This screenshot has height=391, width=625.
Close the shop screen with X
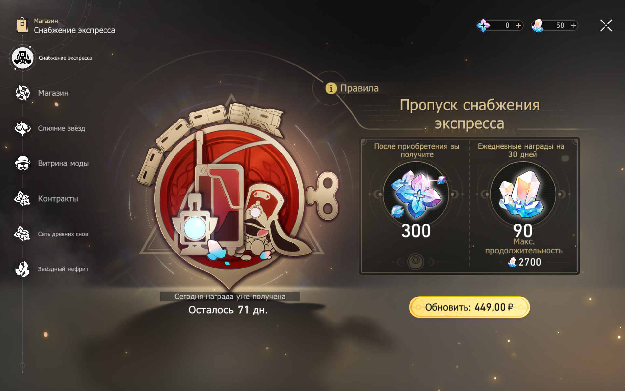(x=606, y=25)
